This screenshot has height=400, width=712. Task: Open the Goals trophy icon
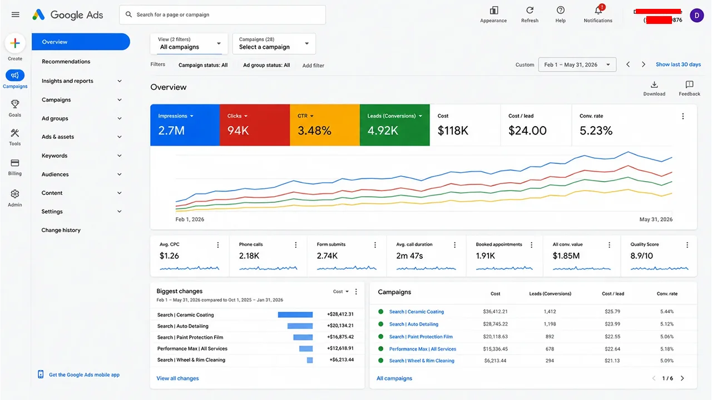pyautogui.click(x=15, y=104)
